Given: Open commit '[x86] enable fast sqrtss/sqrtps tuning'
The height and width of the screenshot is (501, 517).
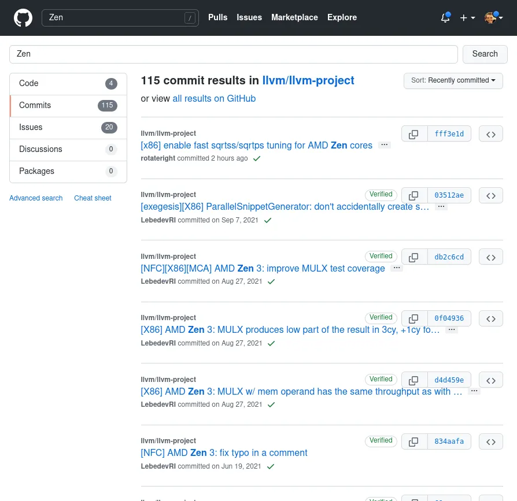Looking at the screenshot, I should coord(257,145).
